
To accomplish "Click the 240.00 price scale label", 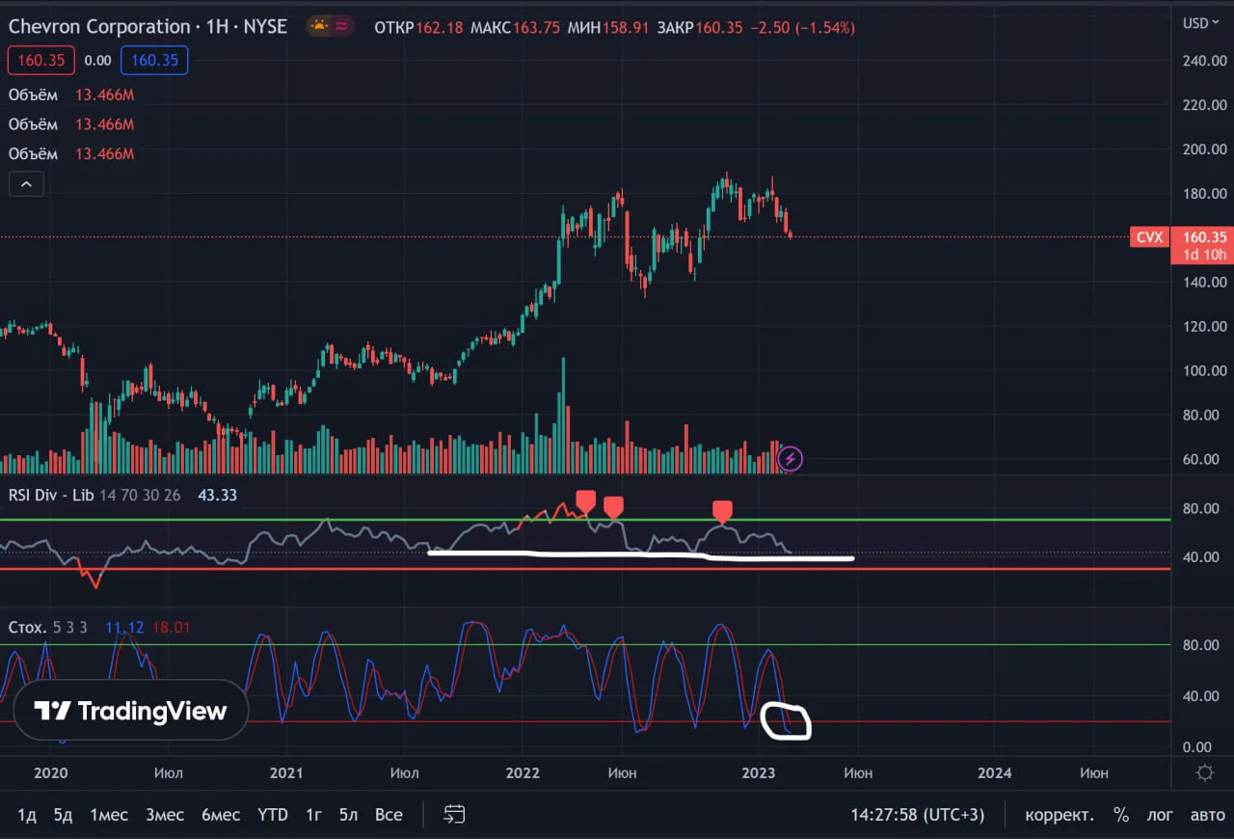I will coord(1204,61).
